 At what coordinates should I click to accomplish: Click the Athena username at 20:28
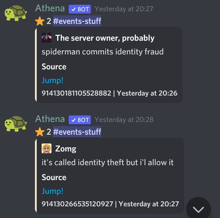[x=50, y=119]
